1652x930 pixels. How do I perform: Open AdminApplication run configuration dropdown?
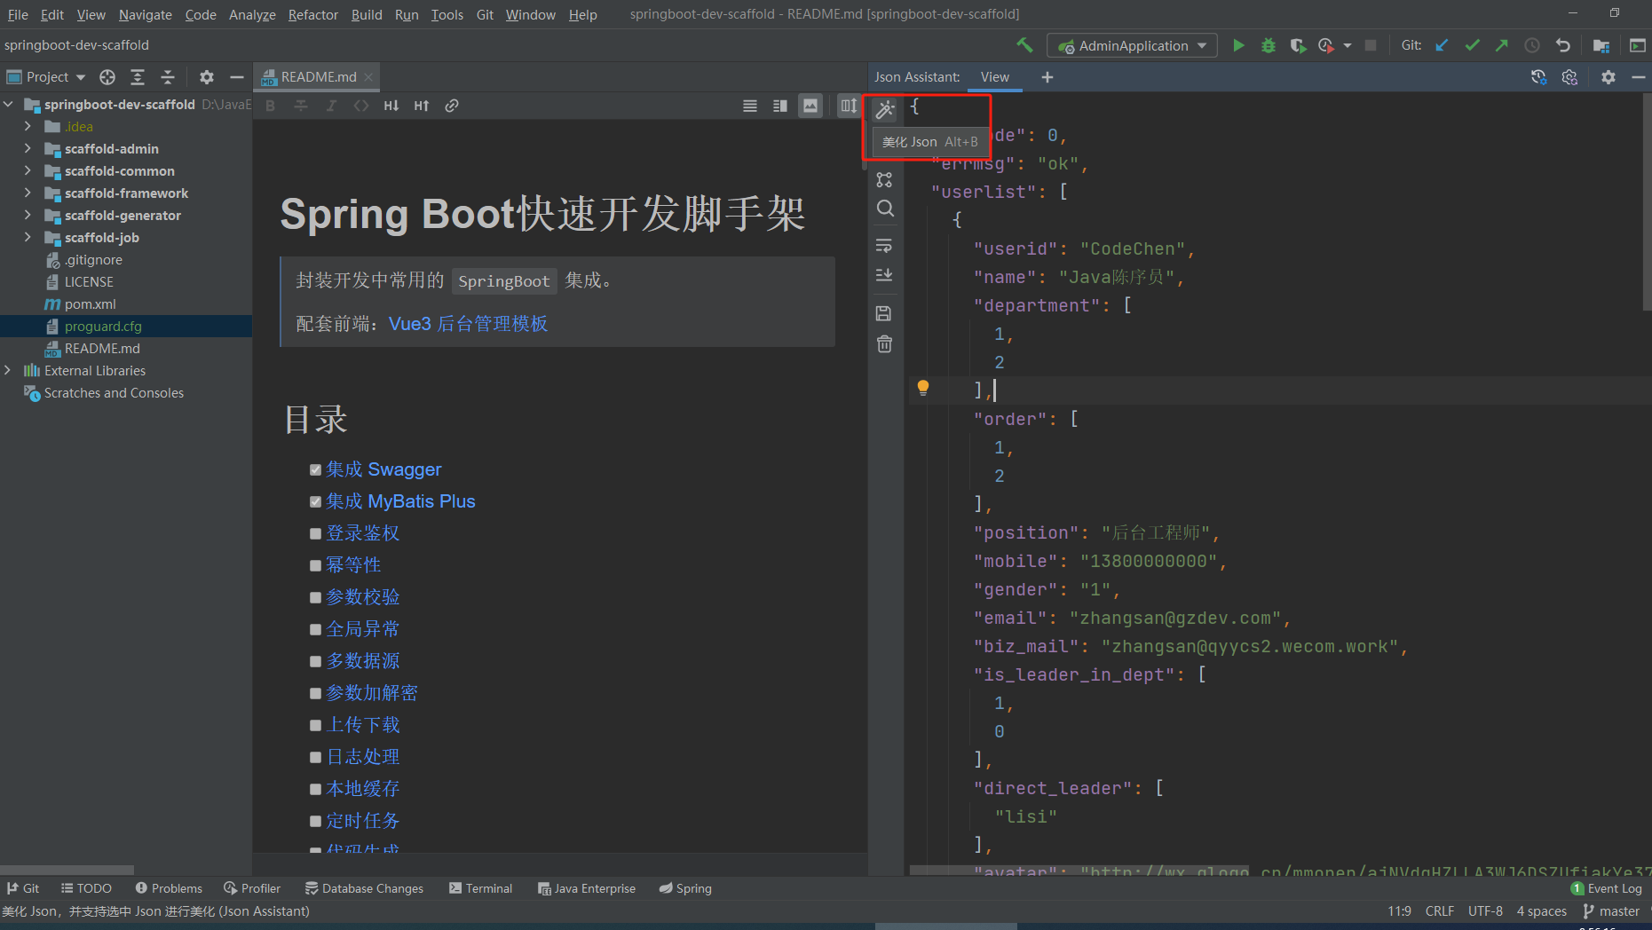tap(1132, 45)
